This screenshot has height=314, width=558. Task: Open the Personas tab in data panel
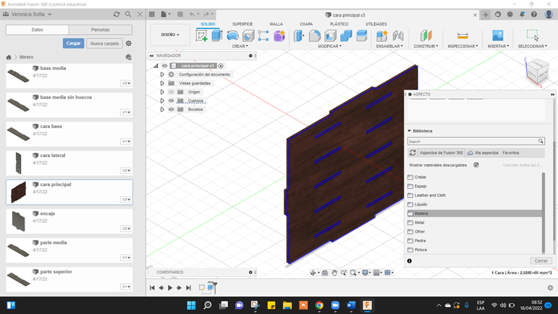[100, 30]
